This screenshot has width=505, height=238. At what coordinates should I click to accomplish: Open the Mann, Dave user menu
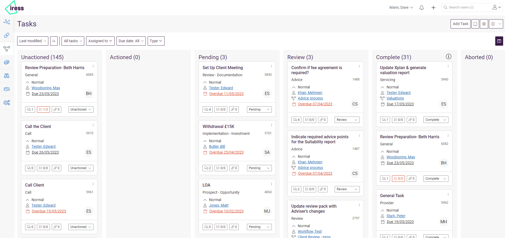pos(401,7)
